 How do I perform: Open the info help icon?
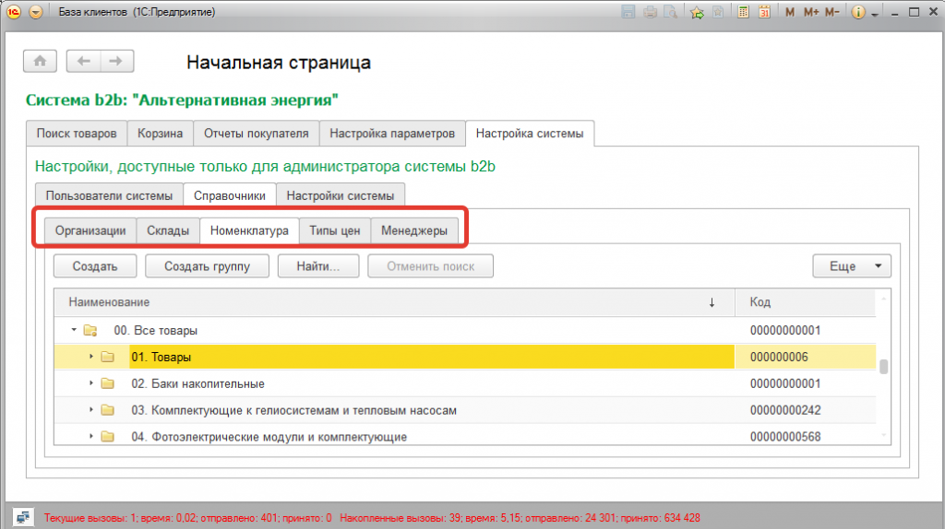click(x=858, y=12)
